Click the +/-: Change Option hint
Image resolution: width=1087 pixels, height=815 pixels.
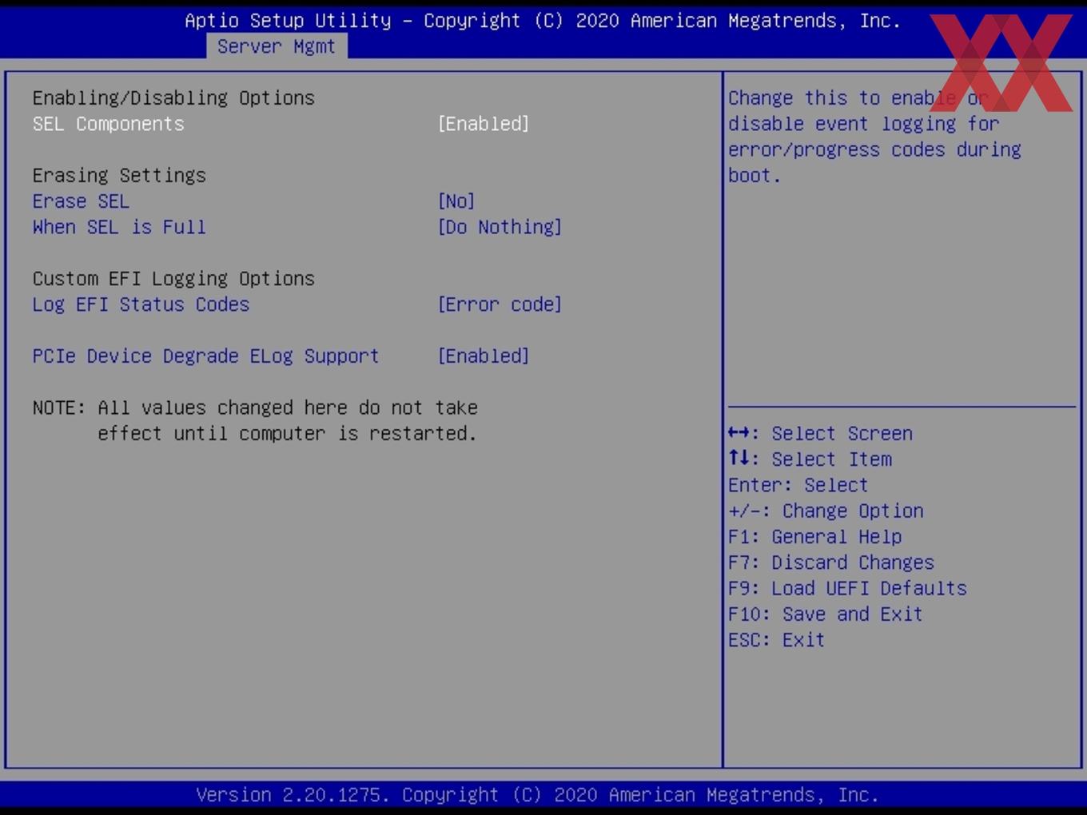pyautogui.click(x=826, y=511)
